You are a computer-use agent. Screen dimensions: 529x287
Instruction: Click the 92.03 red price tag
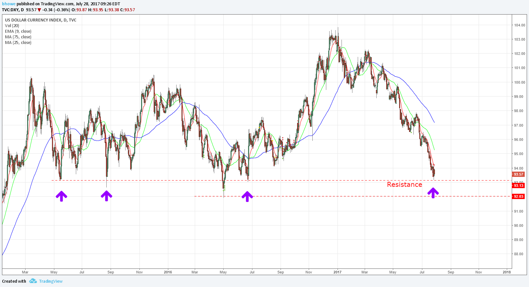(x=518, y=196)
